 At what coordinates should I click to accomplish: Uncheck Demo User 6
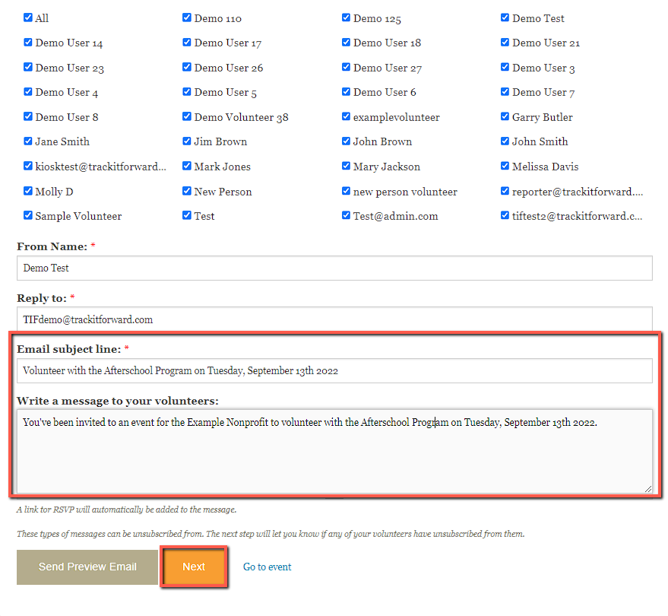click(346, 92)
